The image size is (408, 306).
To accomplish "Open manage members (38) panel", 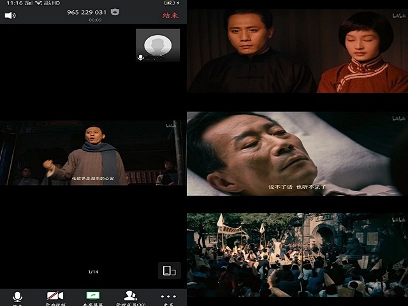I will point(131,298).
